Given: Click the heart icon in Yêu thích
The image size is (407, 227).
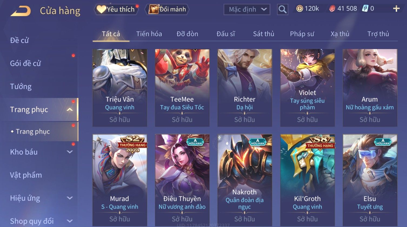Looking at the screenshot, I should [102, 9].
